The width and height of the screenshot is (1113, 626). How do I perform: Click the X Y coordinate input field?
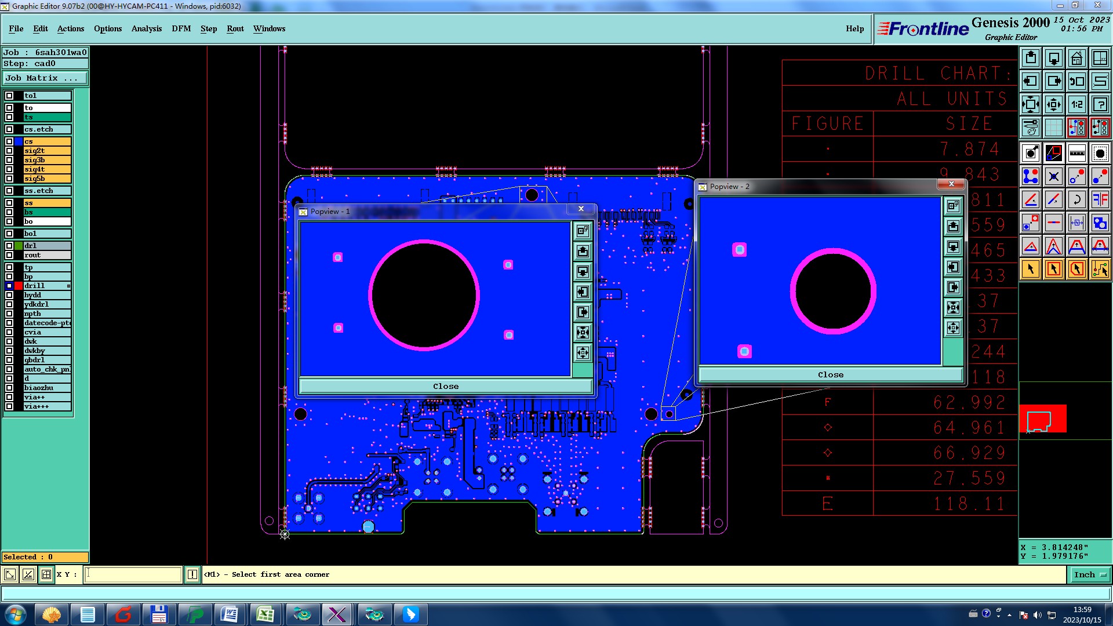133,574
